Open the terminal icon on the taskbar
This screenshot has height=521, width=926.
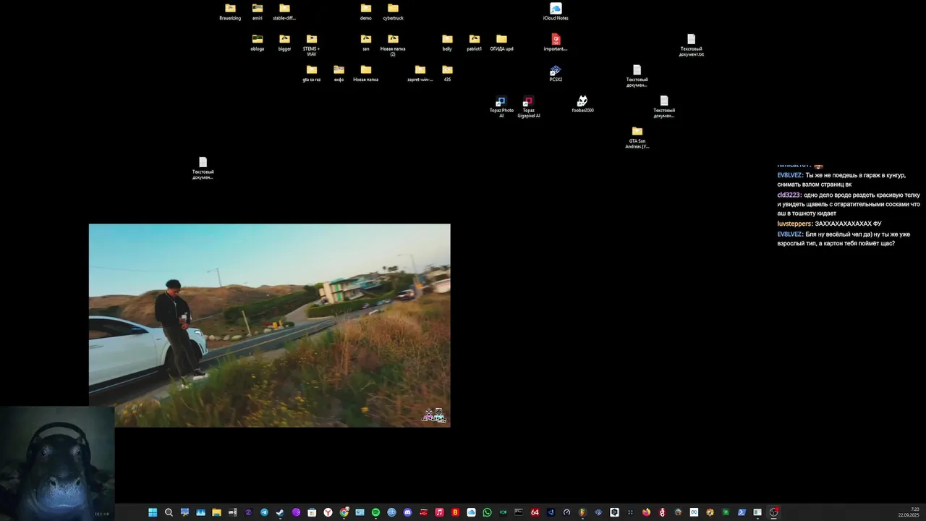[x=519, y=512]
